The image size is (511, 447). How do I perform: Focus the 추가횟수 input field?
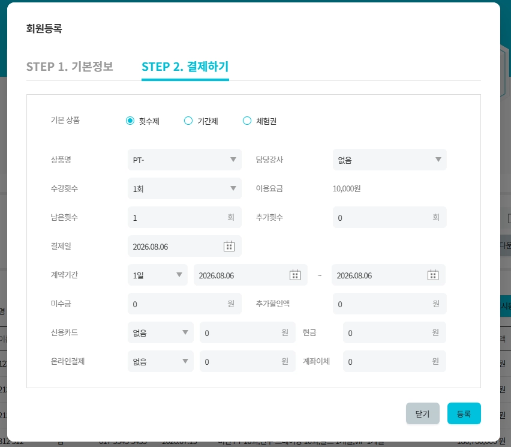point(389,217)
